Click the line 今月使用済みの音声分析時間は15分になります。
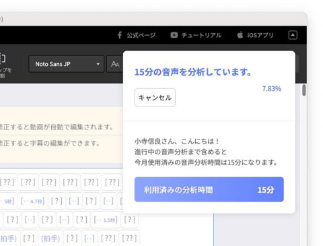 tap(206, 162)
